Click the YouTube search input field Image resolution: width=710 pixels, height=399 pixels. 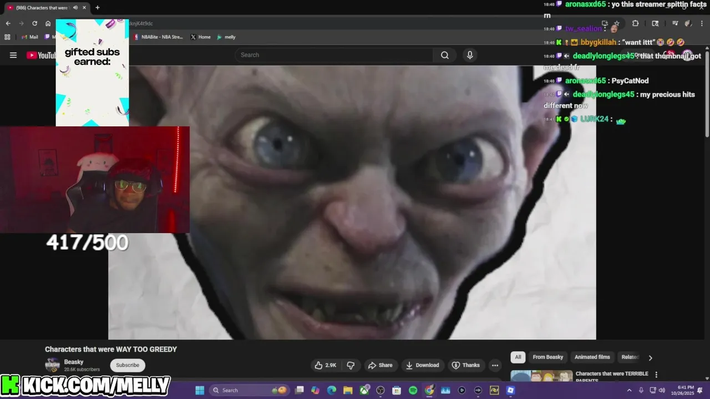(x=334, y=55)
